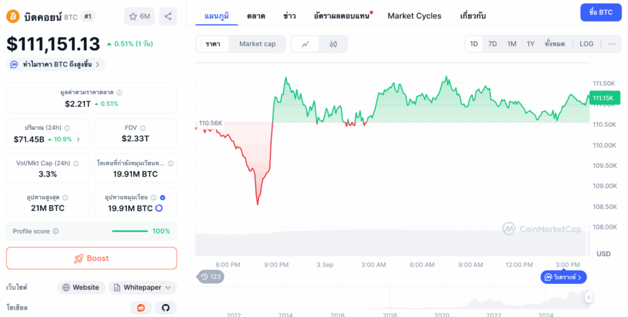Open the Reddit social link icon
This screenshot has width=628, height=317.
coord(140,308)
